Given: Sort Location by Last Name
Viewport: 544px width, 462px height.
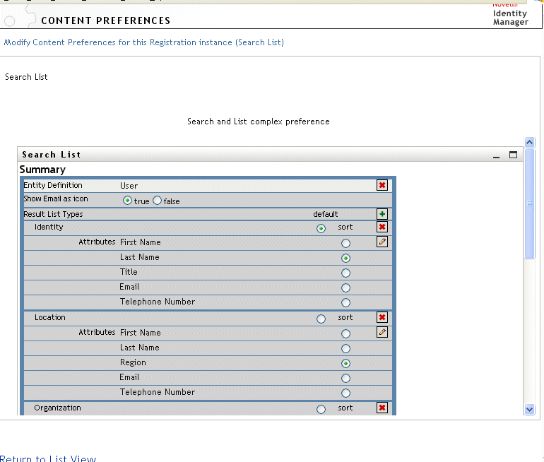Looking at the screenshot, I should pos(345,348).
